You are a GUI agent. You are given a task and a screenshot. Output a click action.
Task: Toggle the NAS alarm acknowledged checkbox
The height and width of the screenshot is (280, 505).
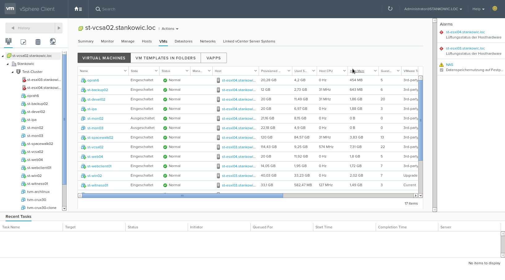click(x=441, y=70)
